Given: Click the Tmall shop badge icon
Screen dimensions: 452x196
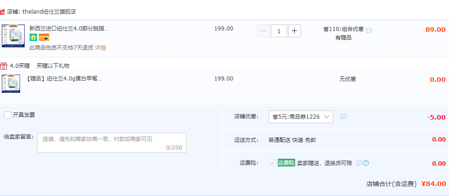Looking at the screenshot, I should (x=2, y=12).
